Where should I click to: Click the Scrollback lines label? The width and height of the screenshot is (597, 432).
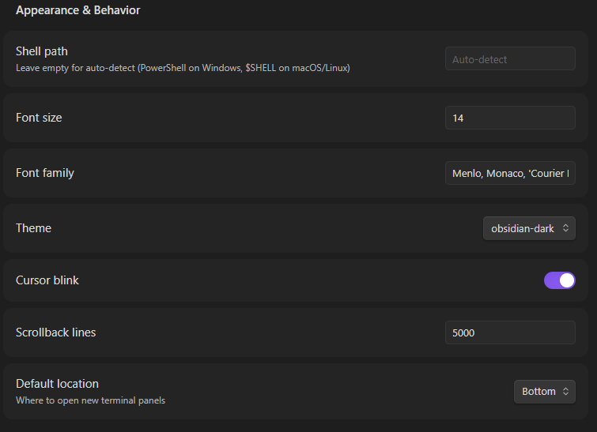(55, 332)
